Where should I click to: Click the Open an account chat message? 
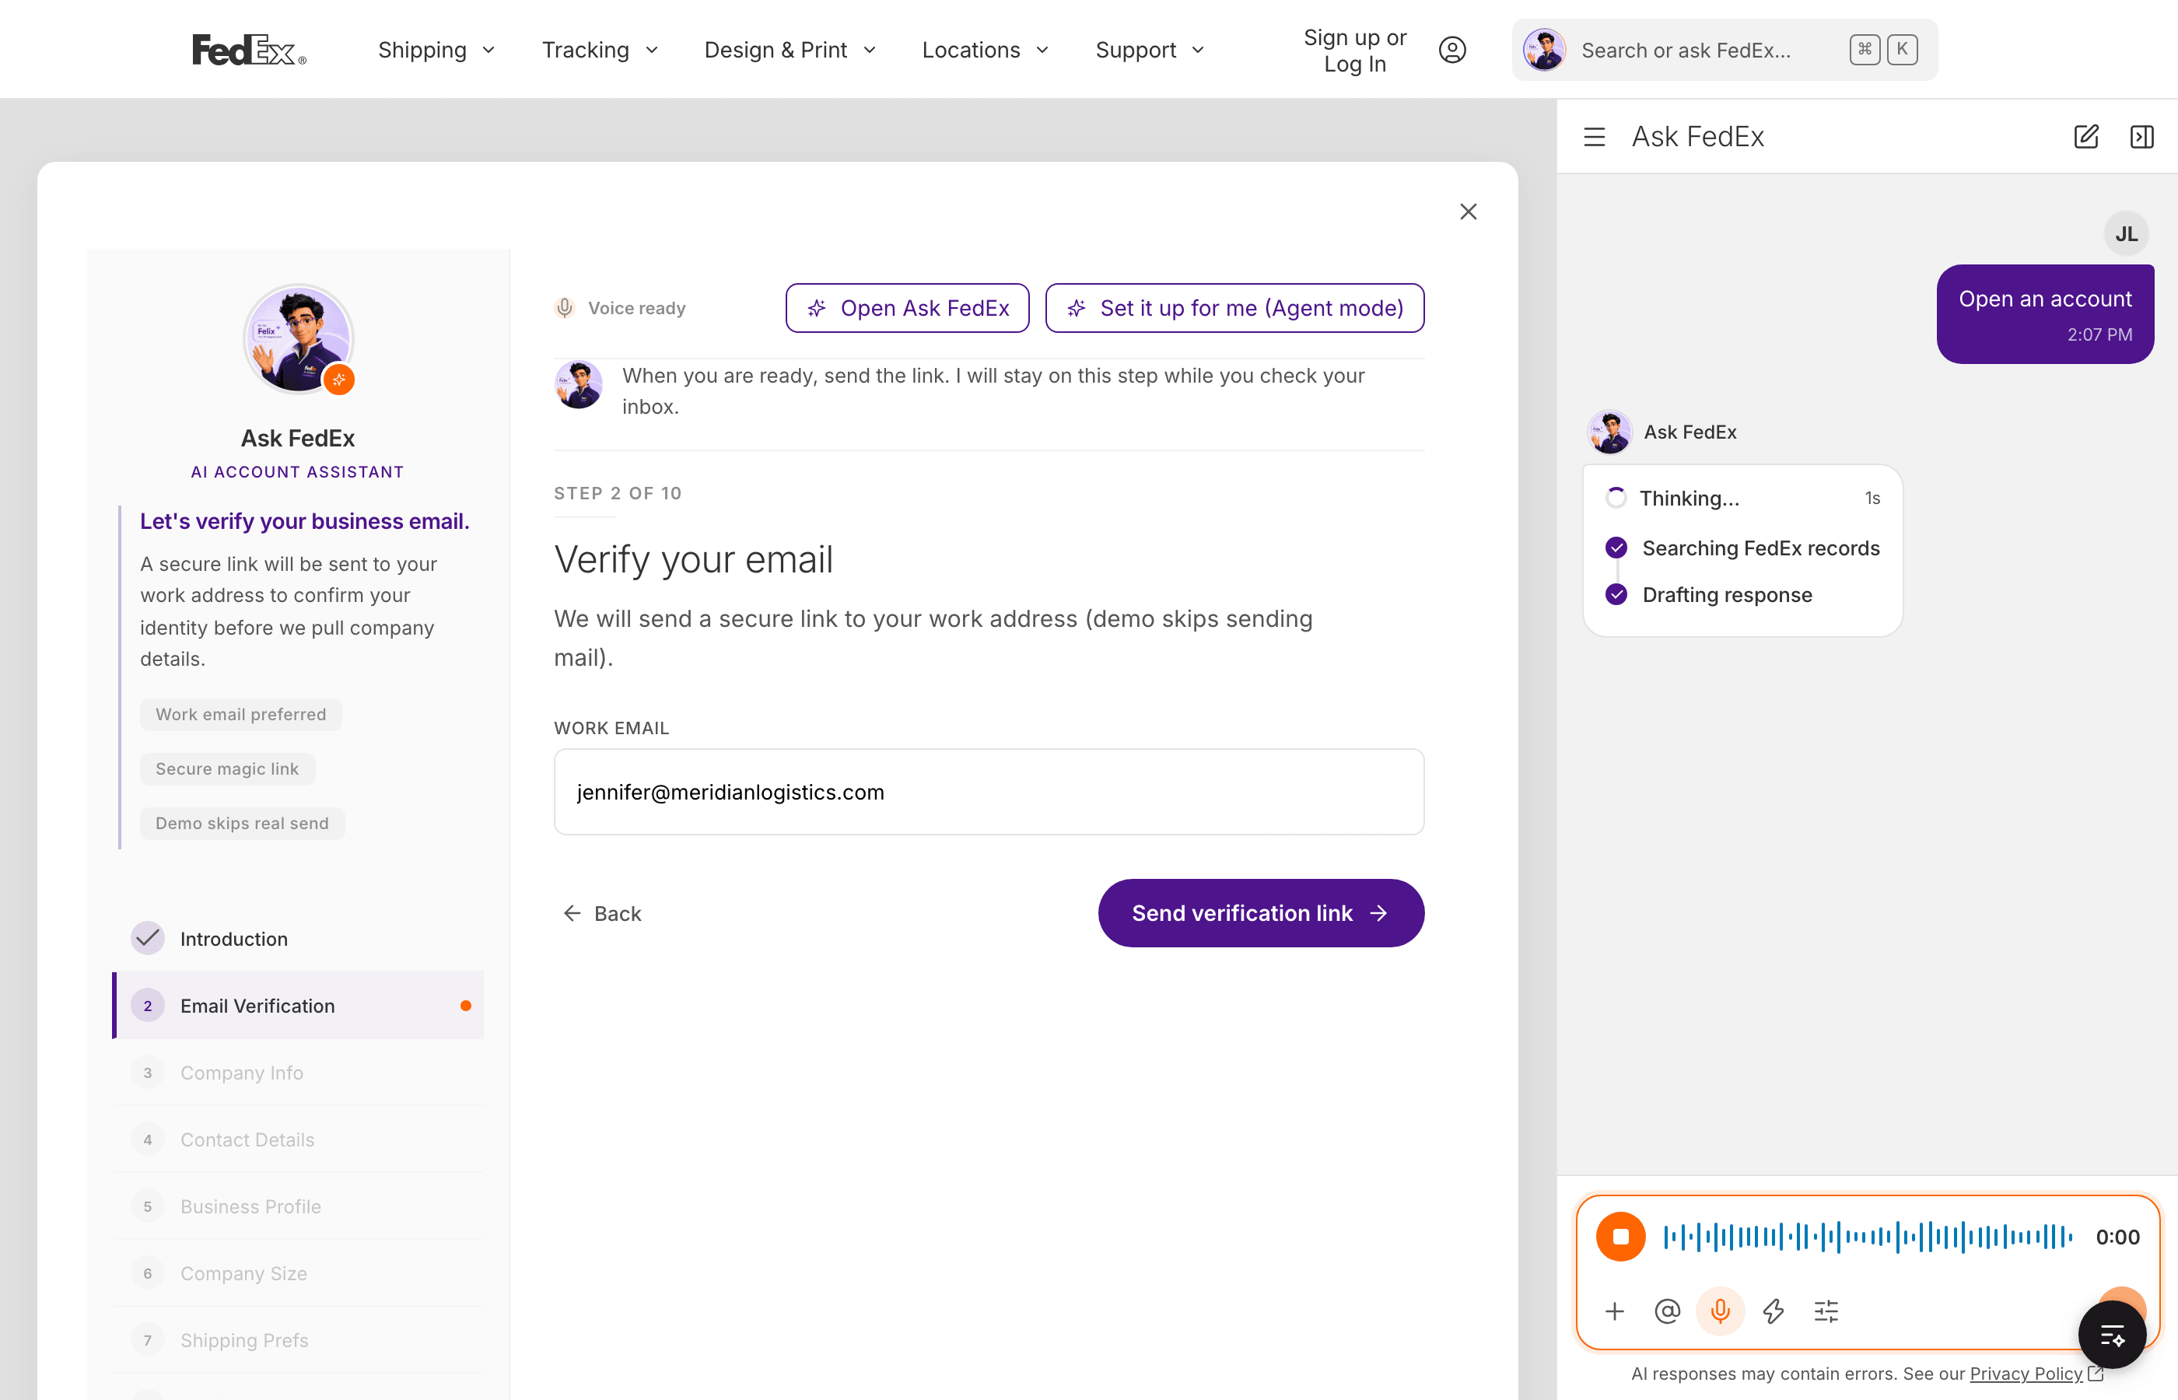pyautogui.click(x=2045, y=314)
